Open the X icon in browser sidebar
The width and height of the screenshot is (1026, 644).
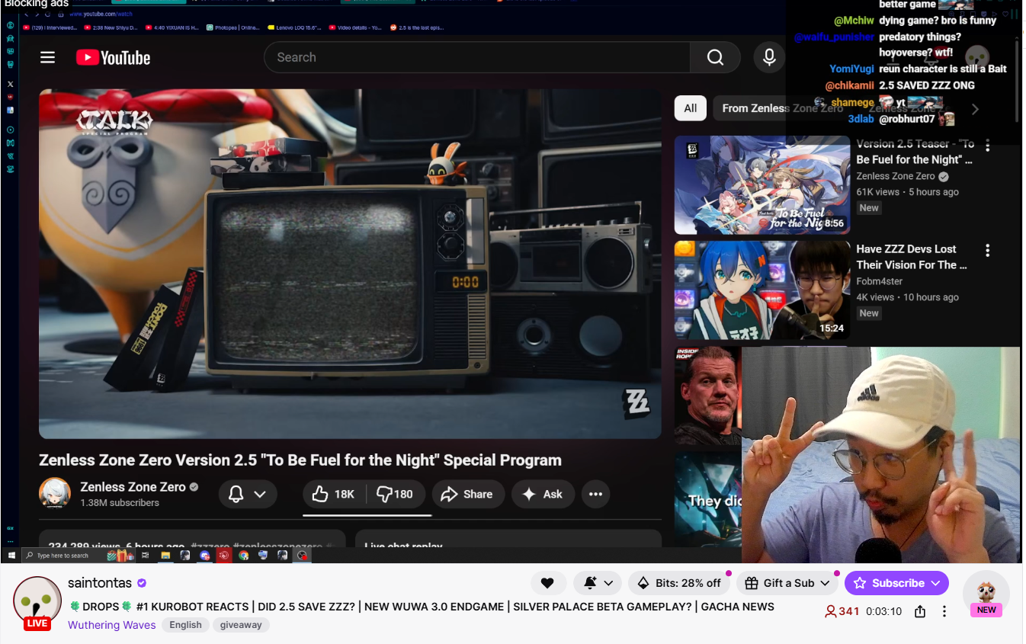[x=10, y=83]
